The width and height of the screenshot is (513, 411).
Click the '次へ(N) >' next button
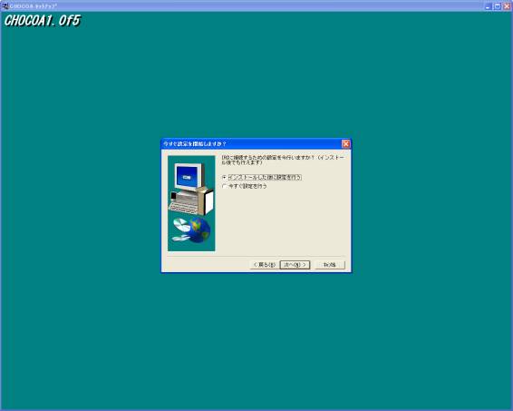coord(295,265)
